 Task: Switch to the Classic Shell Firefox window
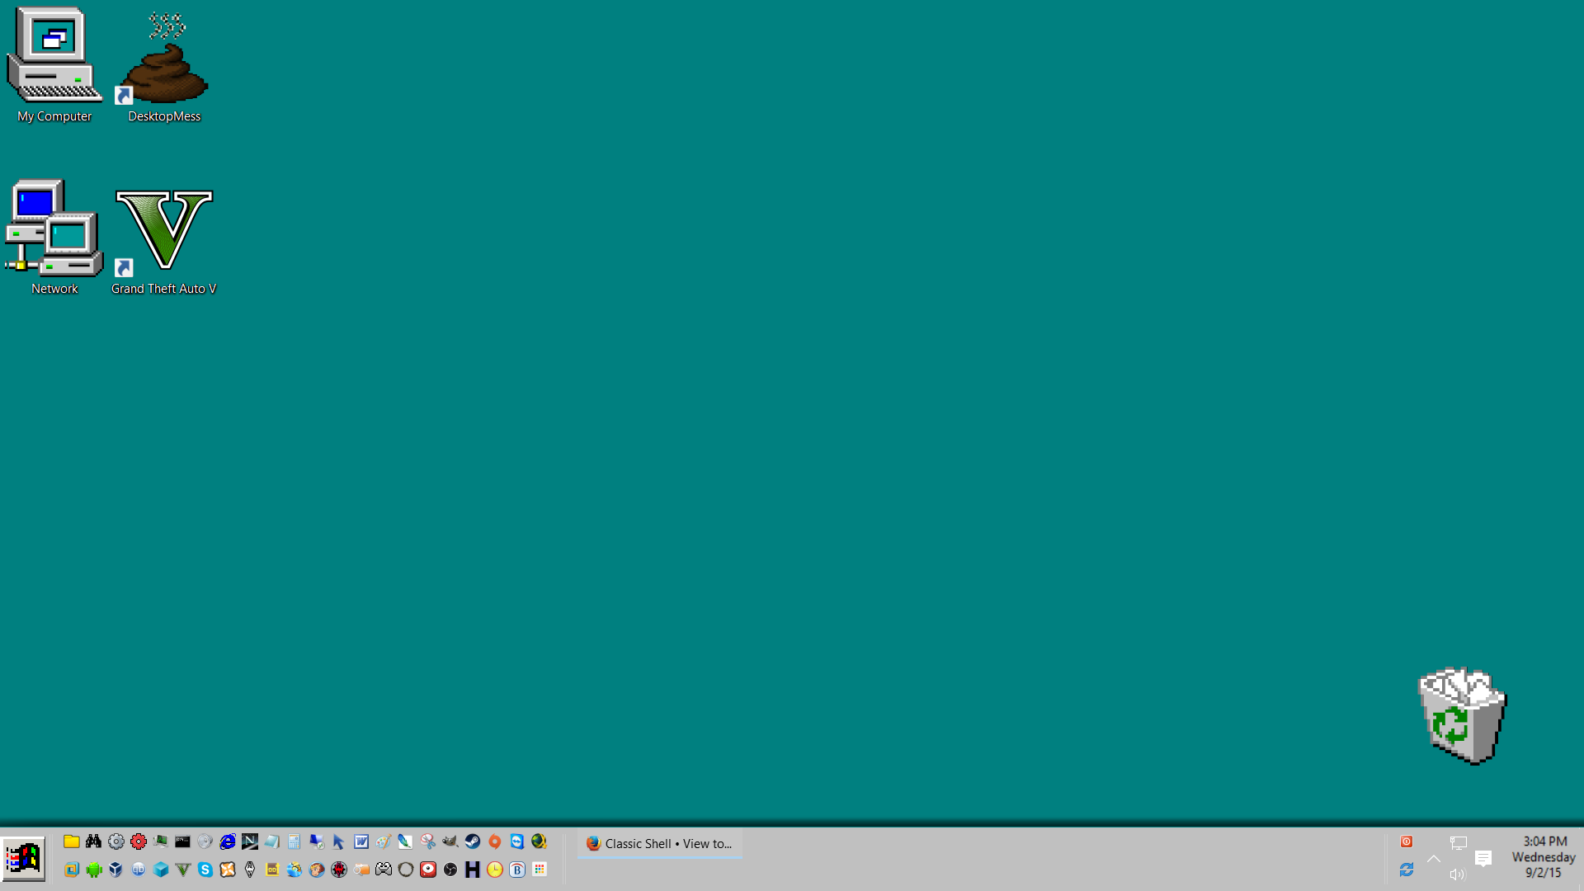[x=659, y=843]
